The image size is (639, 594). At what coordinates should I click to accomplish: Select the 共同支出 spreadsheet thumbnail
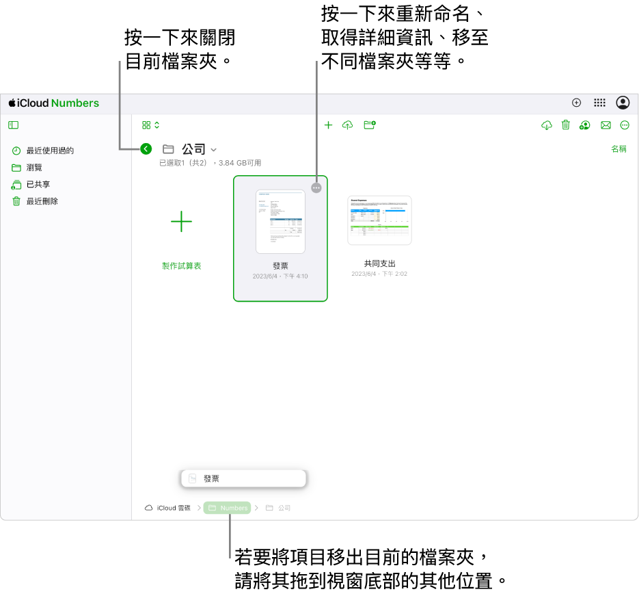point(379,220)
